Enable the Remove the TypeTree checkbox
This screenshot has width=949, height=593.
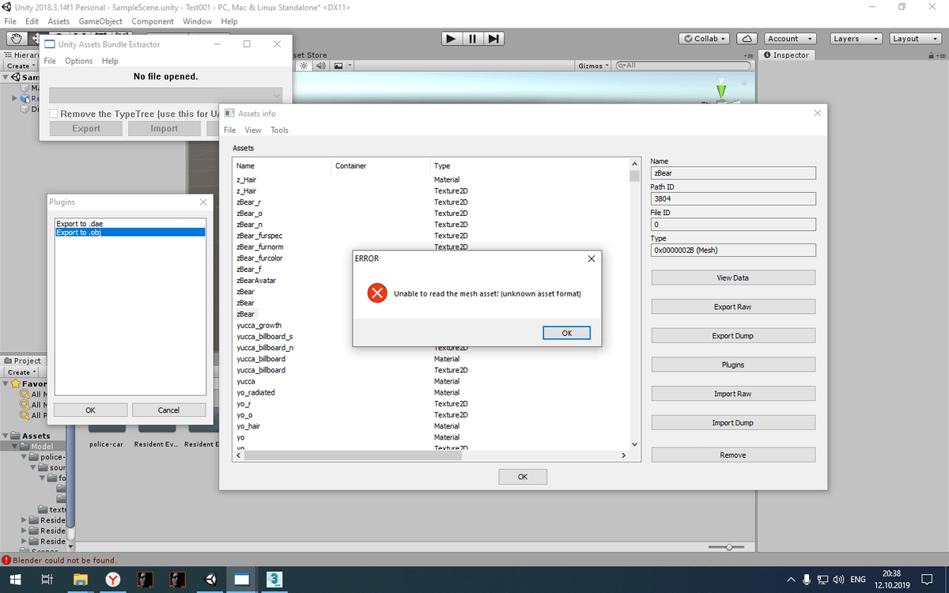(x=53, y=113)
